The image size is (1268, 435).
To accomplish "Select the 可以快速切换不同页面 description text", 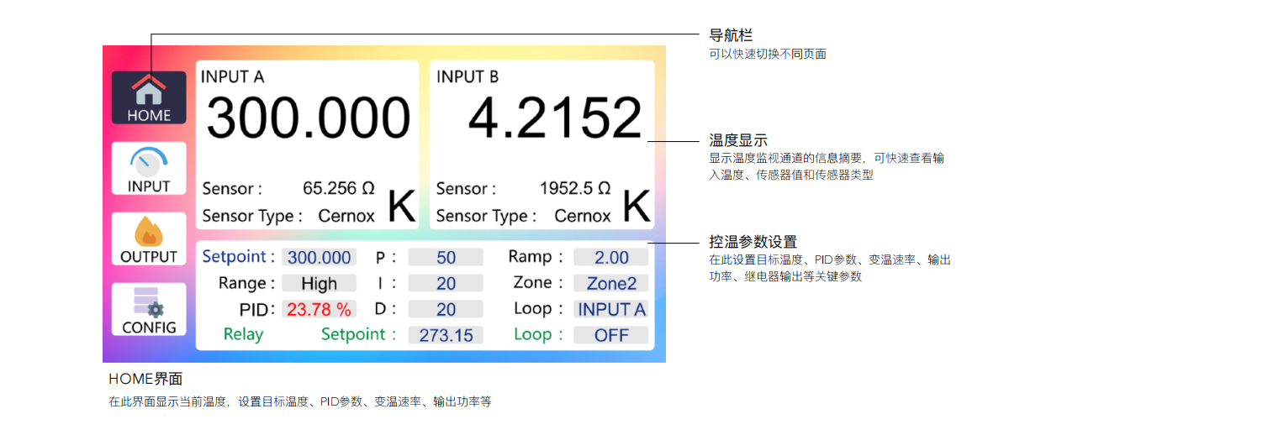I will point(768,54).
